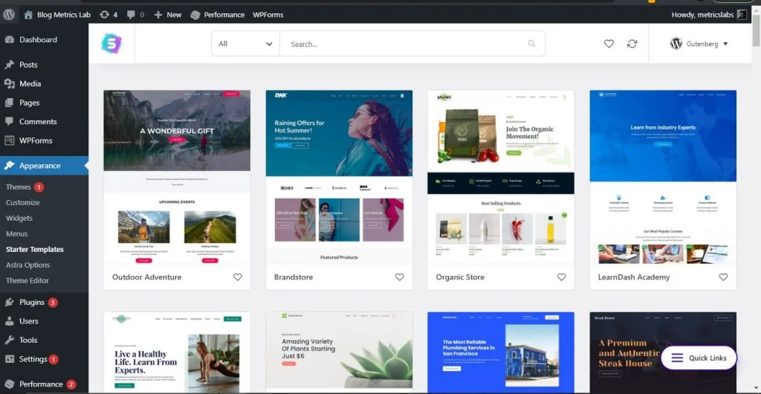The width and height of the screenshot is (761, 394).
Task: Open Performance cube icon in admin bar
Action: 195,15
